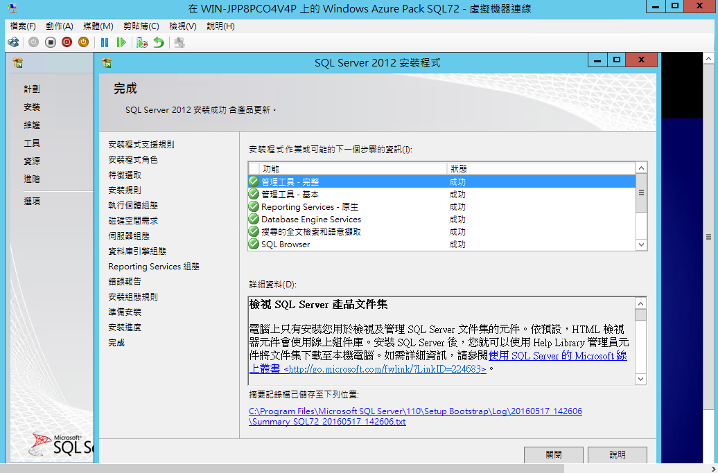
Task: Create a checkpoint with the toolbar icon
Action: (x=142, y=42)
